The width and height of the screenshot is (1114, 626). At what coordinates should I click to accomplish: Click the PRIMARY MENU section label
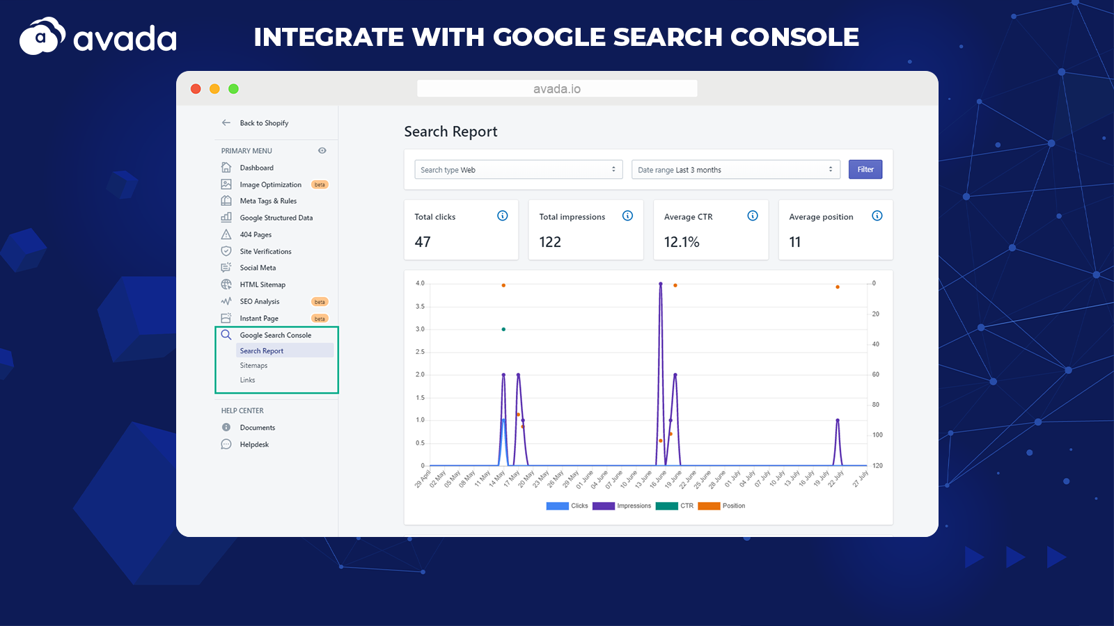pyautogui.click(x=246, y=151)
